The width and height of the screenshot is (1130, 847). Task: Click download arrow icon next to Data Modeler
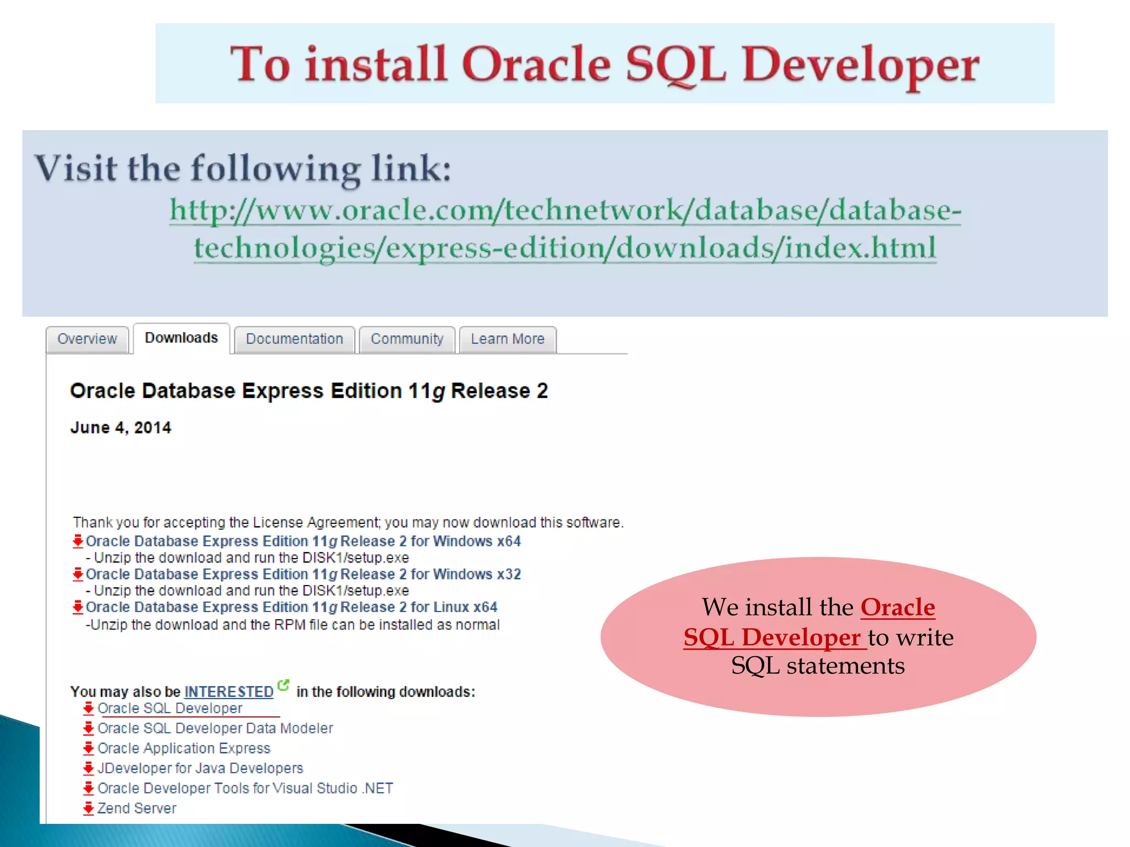(x=88, y=728)
